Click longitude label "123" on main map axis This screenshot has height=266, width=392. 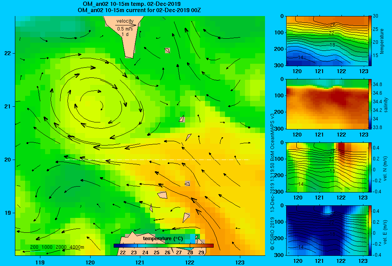(x=240, y=262)
